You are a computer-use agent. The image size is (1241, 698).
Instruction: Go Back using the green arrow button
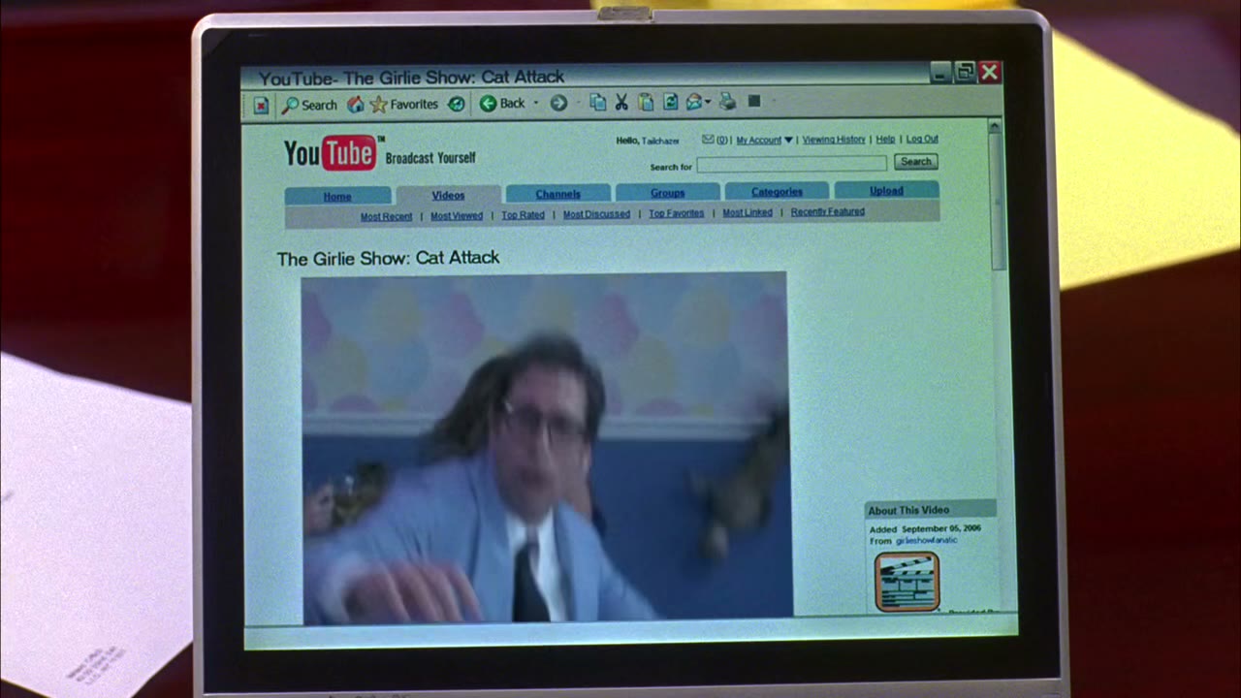coord(502,103)
